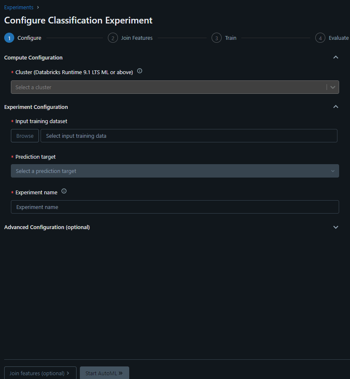Click the cluster dropdown arrow
350x379 pixels.
point(333,87)
